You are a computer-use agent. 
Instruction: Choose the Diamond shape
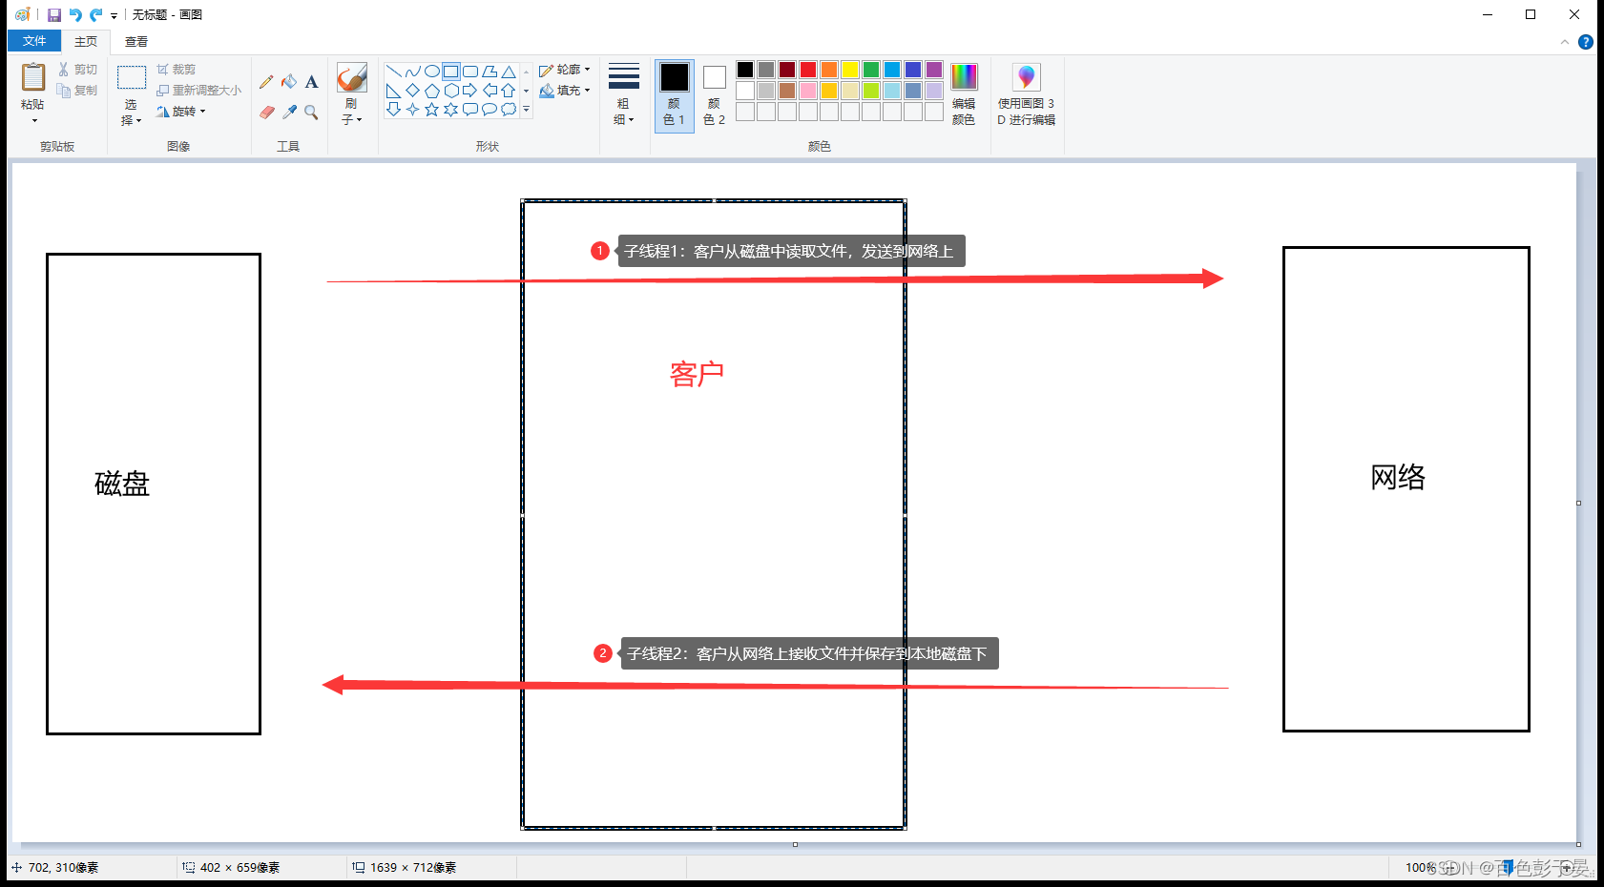pos(412,91)
